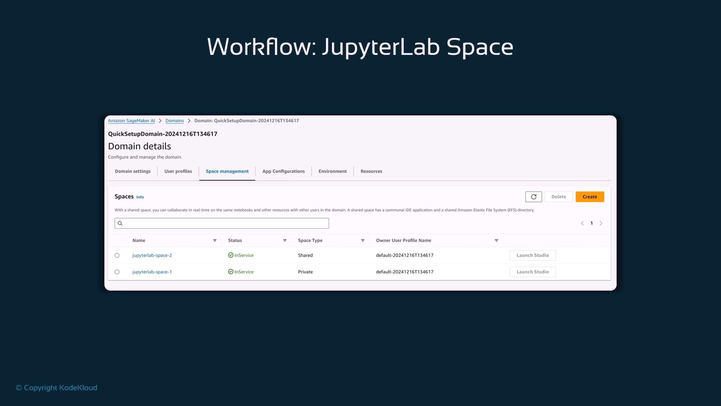Open the Domains breadcrumb link
This screenshot has height=406, width=721.
pos(175,121)
